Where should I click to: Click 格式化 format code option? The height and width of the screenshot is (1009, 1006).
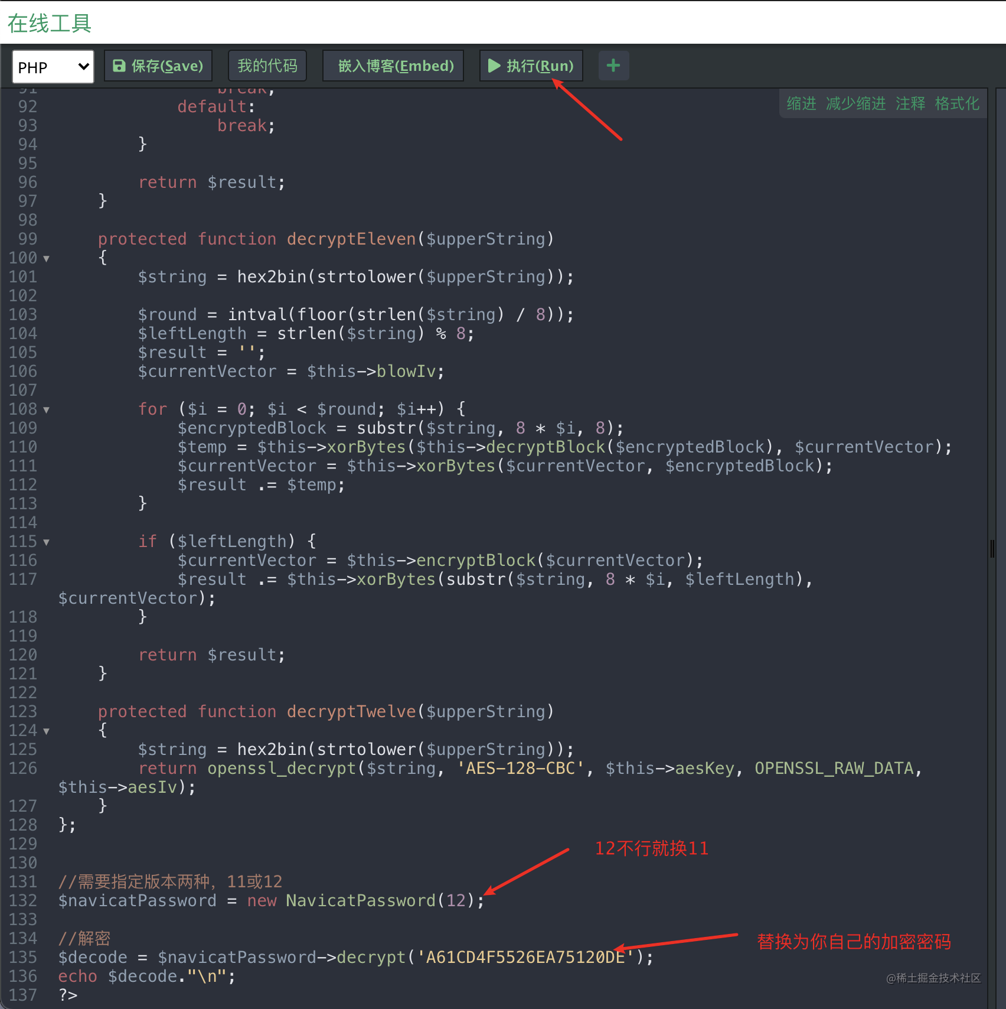(x=957, y=104)
